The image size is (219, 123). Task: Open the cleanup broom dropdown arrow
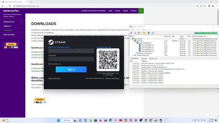(x=141, y=33)
